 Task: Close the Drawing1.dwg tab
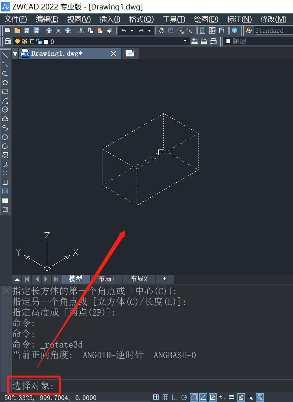pos(114,53)
